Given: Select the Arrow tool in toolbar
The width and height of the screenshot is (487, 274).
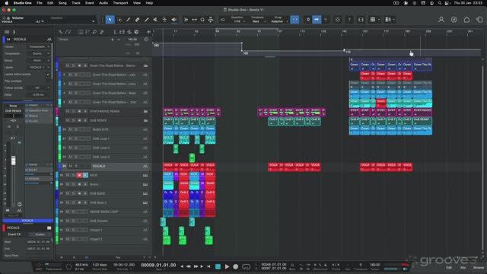Looking at the screenshot, I should 110,20.
